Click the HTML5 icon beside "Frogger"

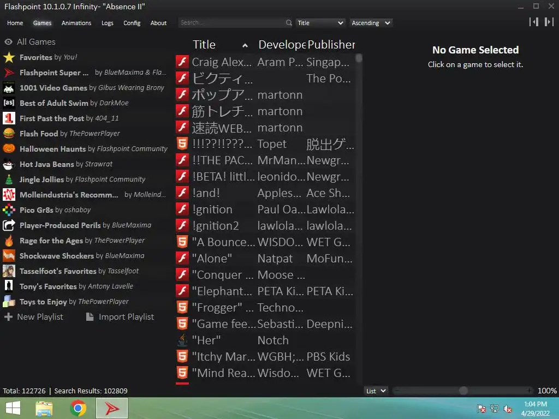click(x=182, y=307)
